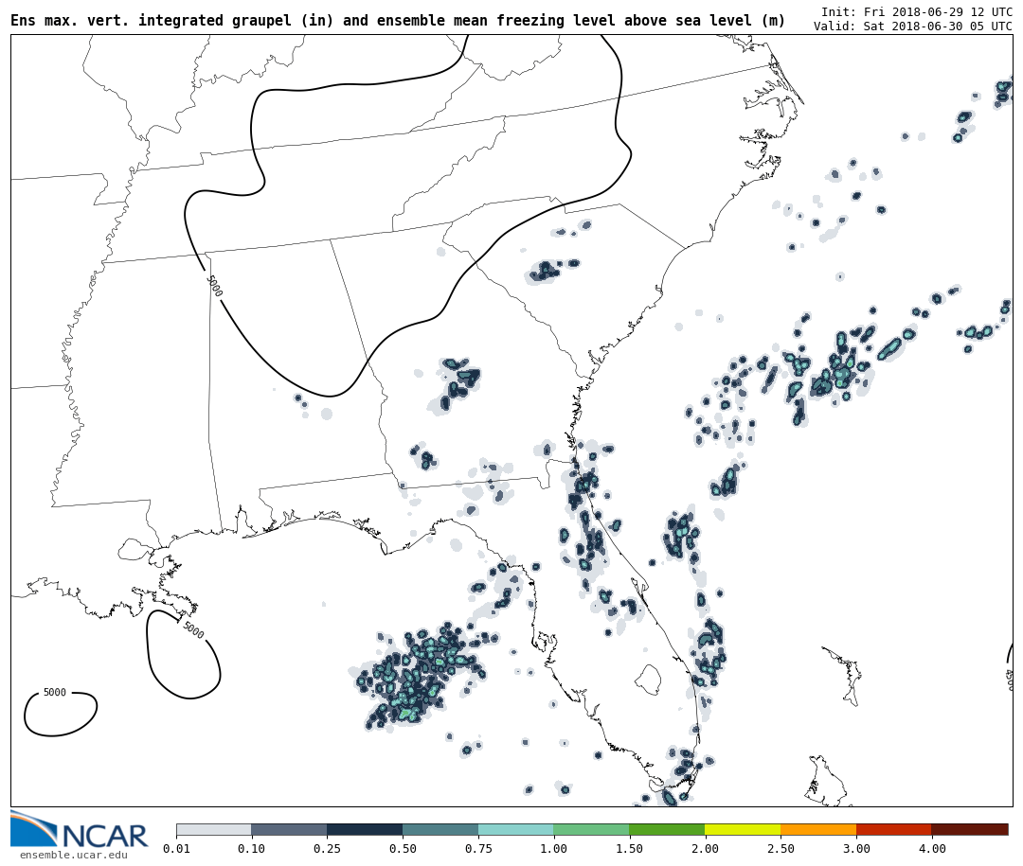Open the ensemble.ucar.edu link text
1023x866 pixels.
(x=73, y=856)
